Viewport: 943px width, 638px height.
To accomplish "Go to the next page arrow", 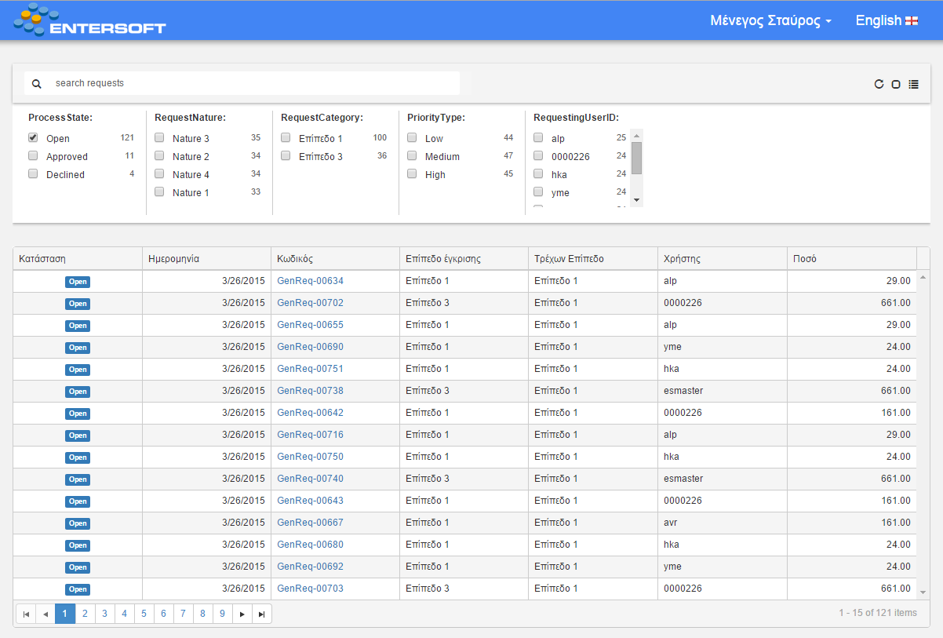I will click(242, 614).
